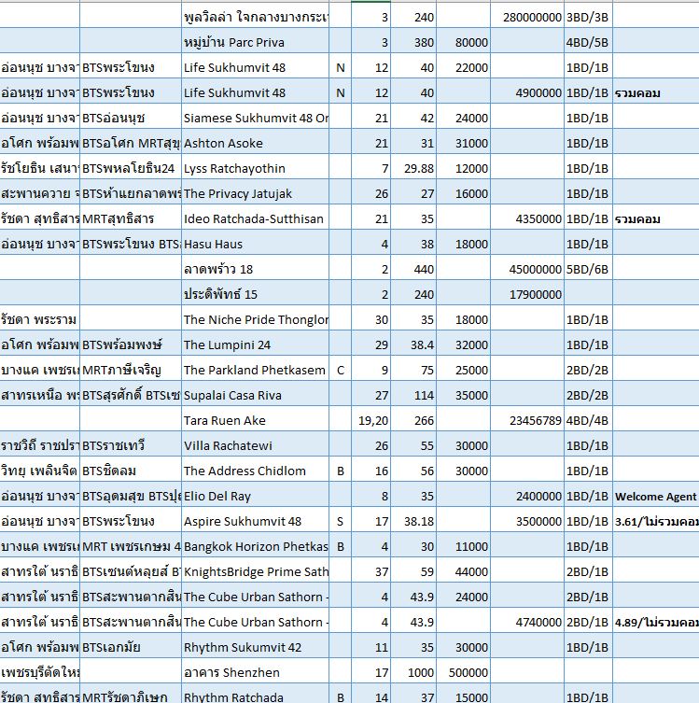This screenshot has height=703, width=699.
Task: Click the rent cell 11000
Action: pyautogui.click(x=463, y=546)
